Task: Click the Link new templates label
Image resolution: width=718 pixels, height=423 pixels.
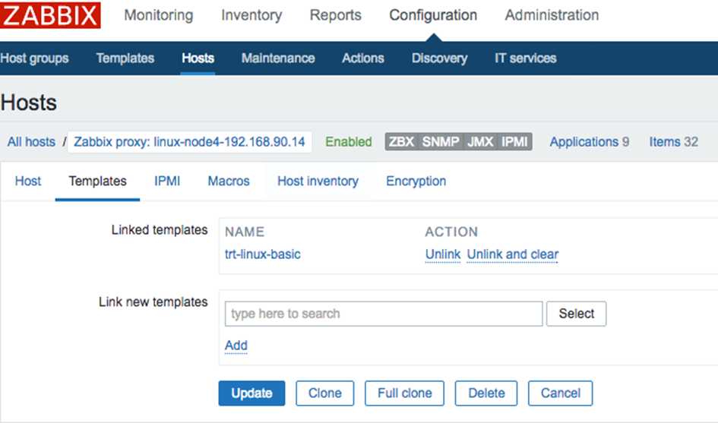Action: pyautogui.click(x=153, y=302)
